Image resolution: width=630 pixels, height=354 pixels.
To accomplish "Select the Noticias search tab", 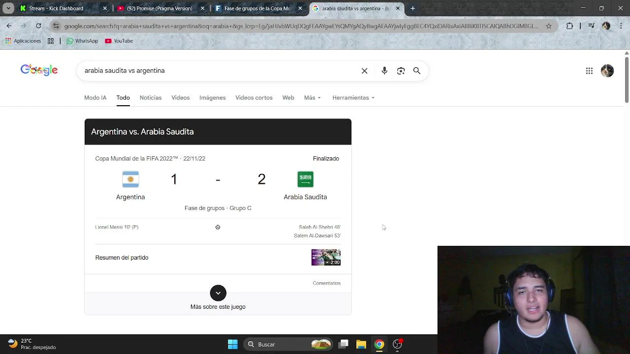I will (x=151, y=97).
